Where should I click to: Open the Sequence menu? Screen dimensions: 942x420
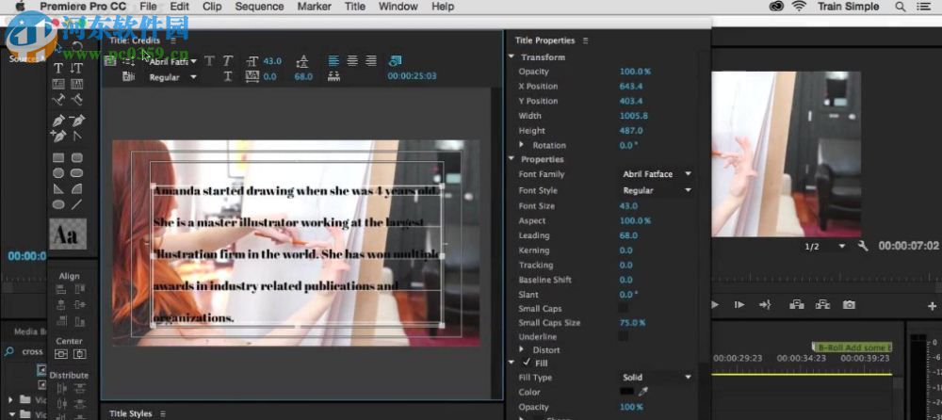point(260,7)
